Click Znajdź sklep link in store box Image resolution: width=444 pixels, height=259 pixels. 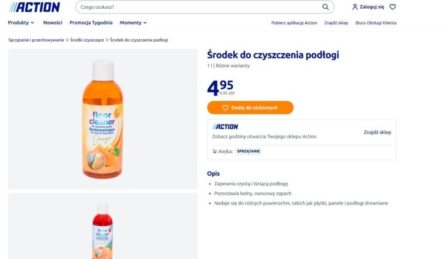click(x=377, y=132)
